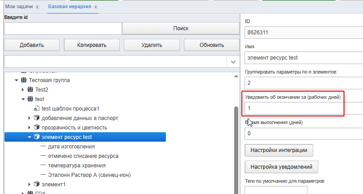Image resolution: width=363 pixels, height=194 pixels.
Task: Expand the элемент1 tree node
Action: 29,184
